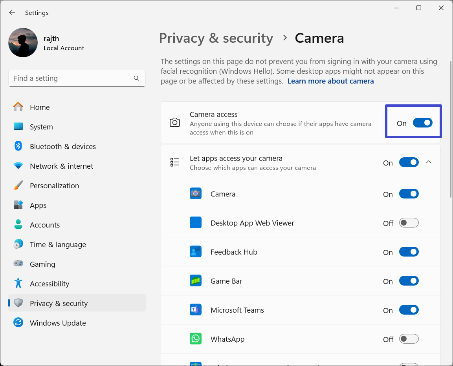The width and height of the screenshot is (453, 366).
Task: Enable camera access for WhatsApp
Action: tap(409, 339)
